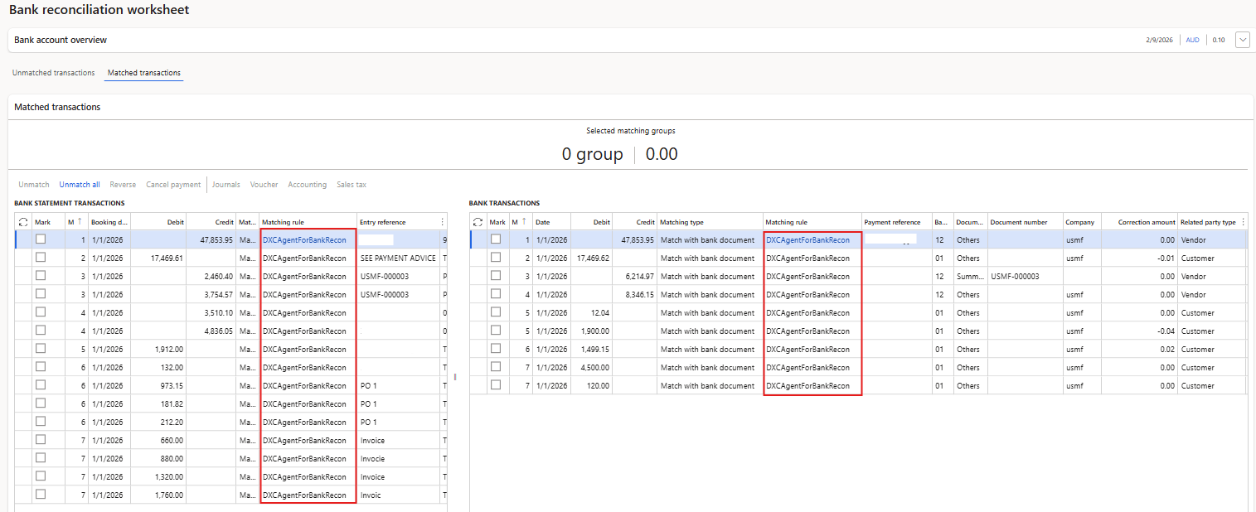Open column options in bank transactions grid

point(1242,222)
